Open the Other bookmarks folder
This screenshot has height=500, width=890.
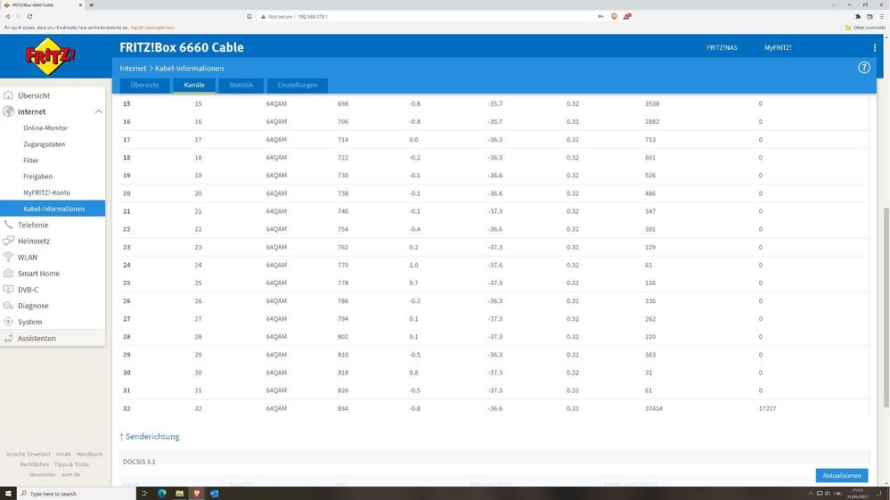865,28
